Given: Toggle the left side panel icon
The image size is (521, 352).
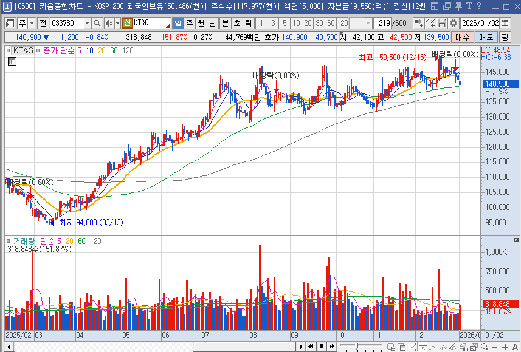Looking at the screenshot, I should click(x=10, y=23).
